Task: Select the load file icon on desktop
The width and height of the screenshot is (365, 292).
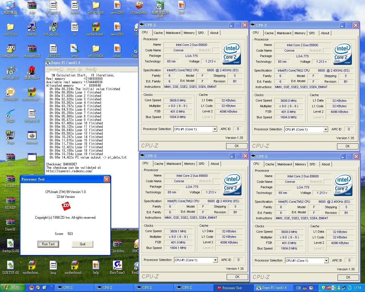Action: pyautogui.click(x=181, y=8)
